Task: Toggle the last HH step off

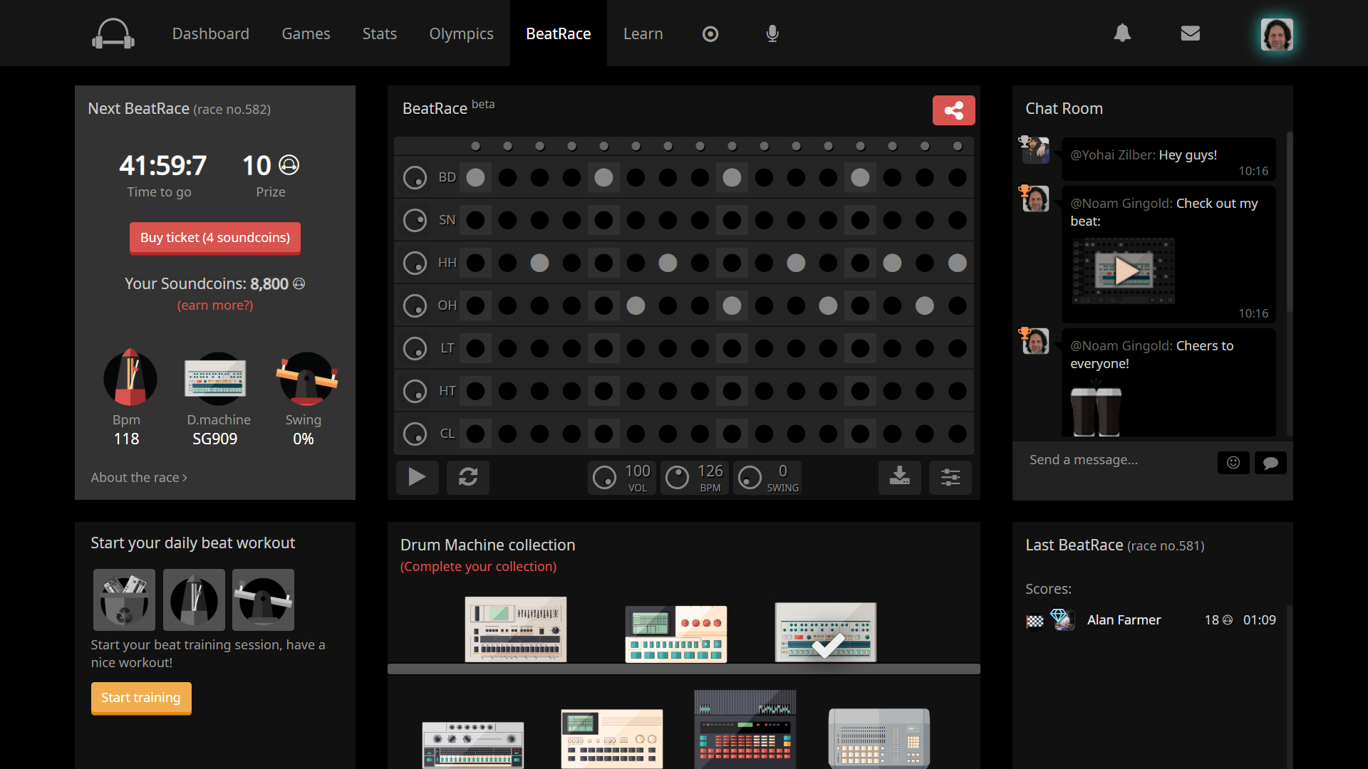Action: pos(957,263)
